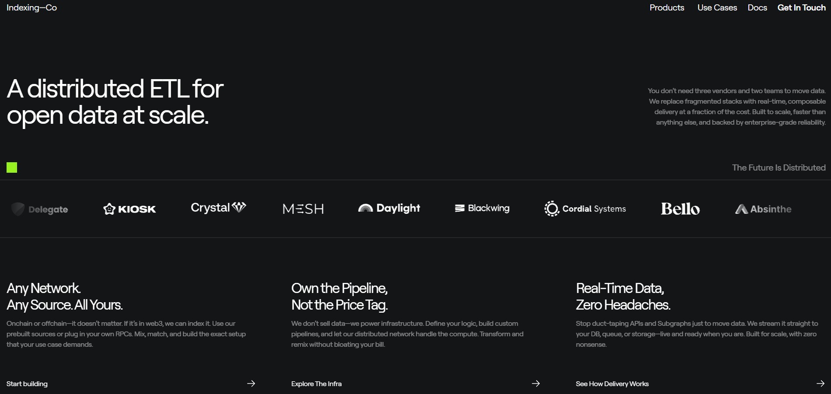Click the Delegate shield logo
Viewport: 831px width, 394px height.
pos(39,209)
